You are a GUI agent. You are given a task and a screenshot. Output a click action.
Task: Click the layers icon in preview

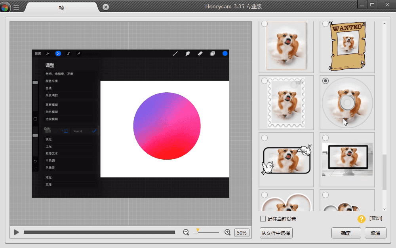click(212, 53)
